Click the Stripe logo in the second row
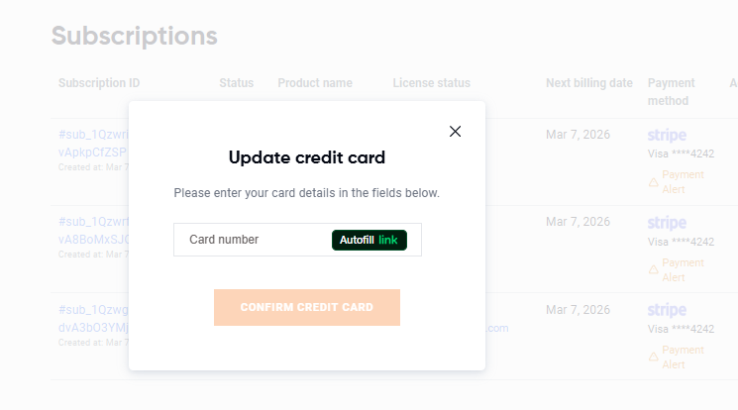The height and width of the screenshot is (410, 738). (x=667, y=224)
